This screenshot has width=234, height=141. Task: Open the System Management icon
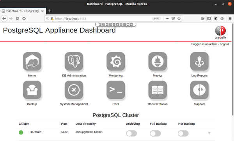(74, 90)
